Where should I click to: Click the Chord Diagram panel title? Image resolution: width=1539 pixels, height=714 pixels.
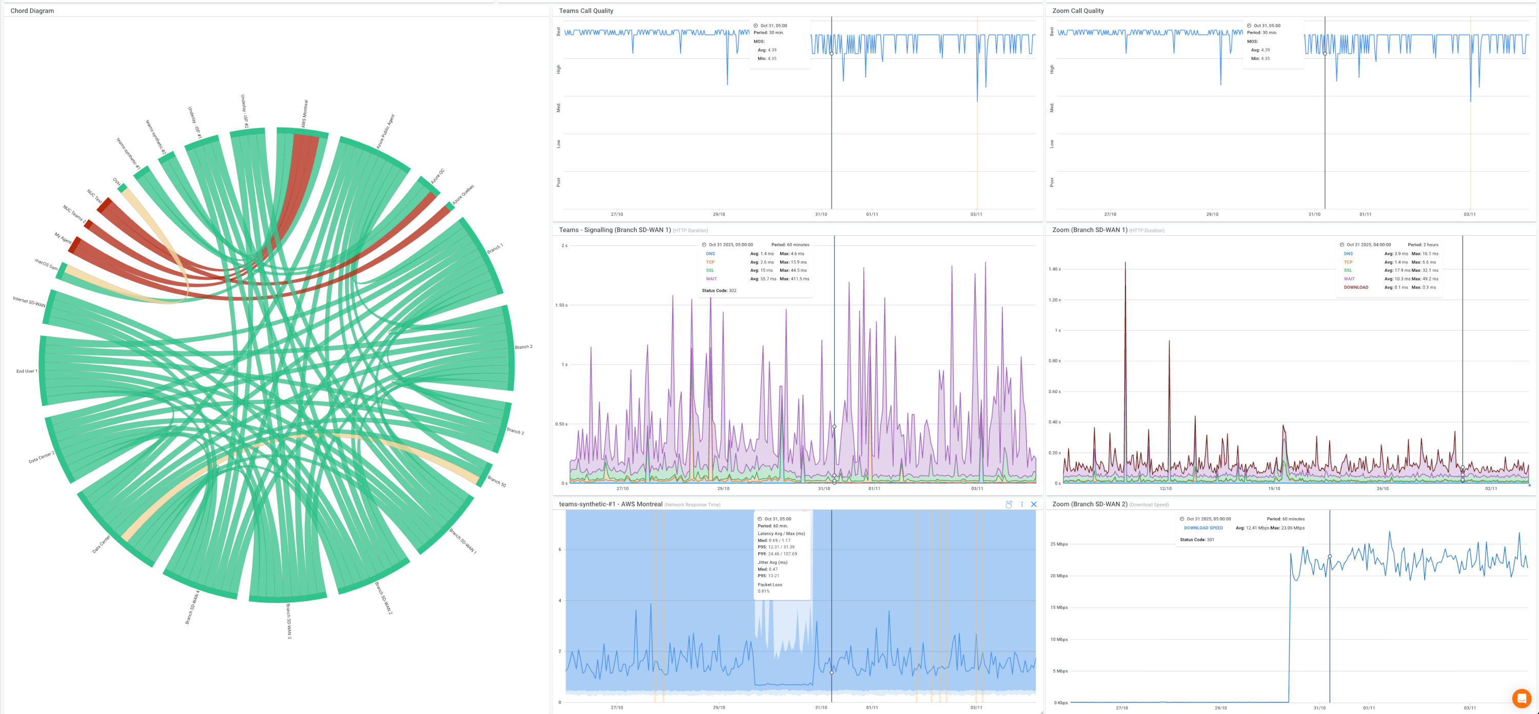point(33,10)
